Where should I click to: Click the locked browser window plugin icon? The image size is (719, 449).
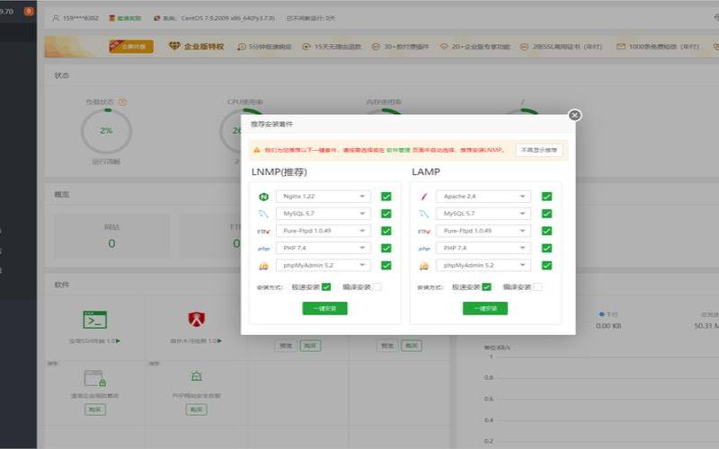pos(95,378)
